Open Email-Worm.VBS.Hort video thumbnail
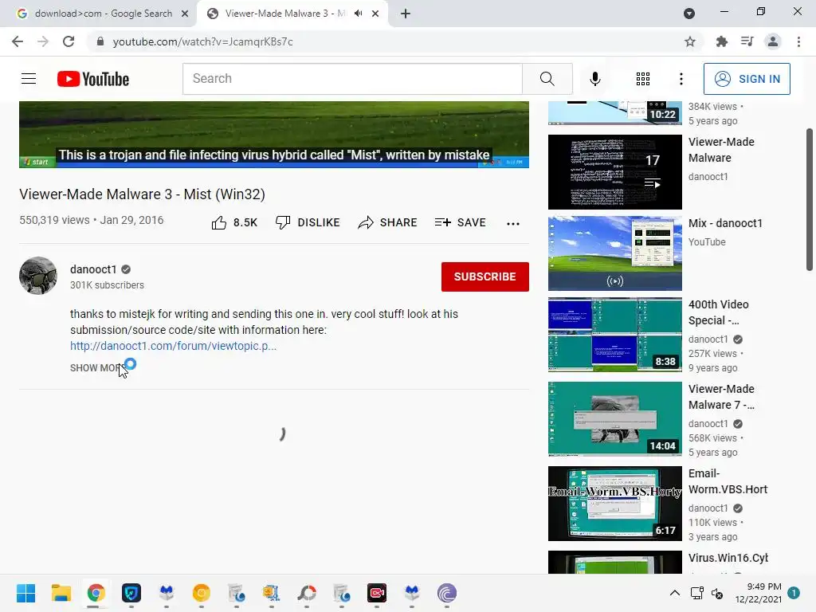This screenshot has width=816, height=612. click(x=614, y=504)
